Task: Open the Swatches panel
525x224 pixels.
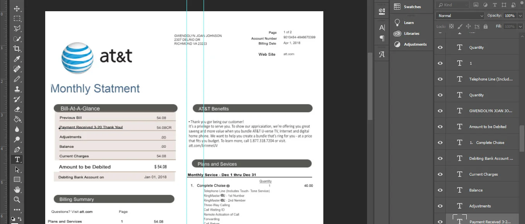Action: (412, 7)
